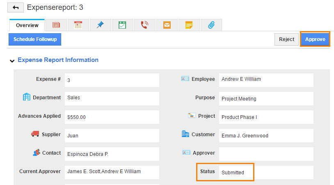
Task: Collapse the Expense Report Information section
Action: 12,61
